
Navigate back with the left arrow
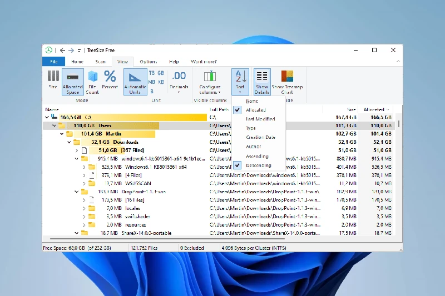62,51
